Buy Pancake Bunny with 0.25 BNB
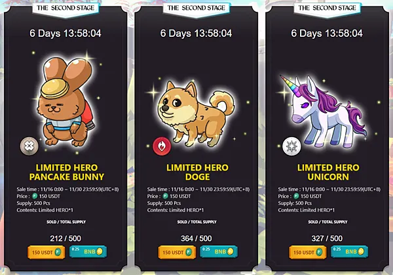This screenshot has width=393, height=275. click(88, 251)
